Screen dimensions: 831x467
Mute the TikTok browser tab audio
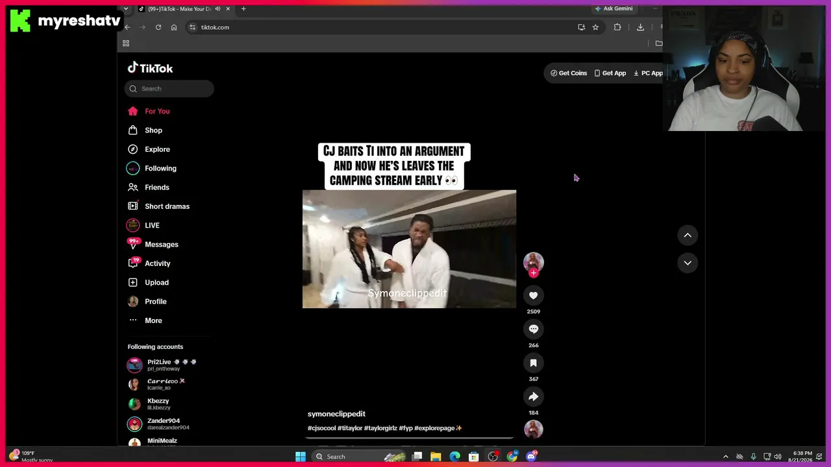pyautogui.click(x=217, y=9)
